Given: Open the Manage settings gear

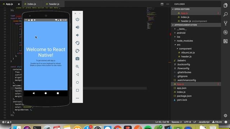Looking at the screenshot, I should [x=225, y=115].
